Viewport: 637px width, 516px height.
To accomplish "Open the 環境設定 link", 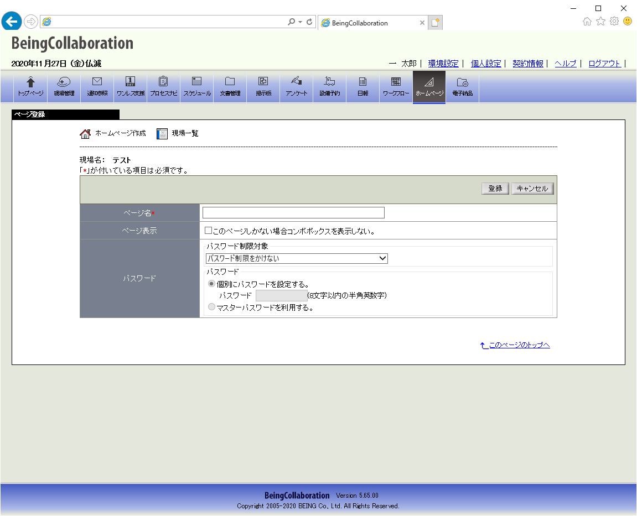I will click(x=443, y=64).
